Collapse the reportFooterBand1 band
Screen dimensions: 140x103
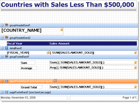(2, 81)
